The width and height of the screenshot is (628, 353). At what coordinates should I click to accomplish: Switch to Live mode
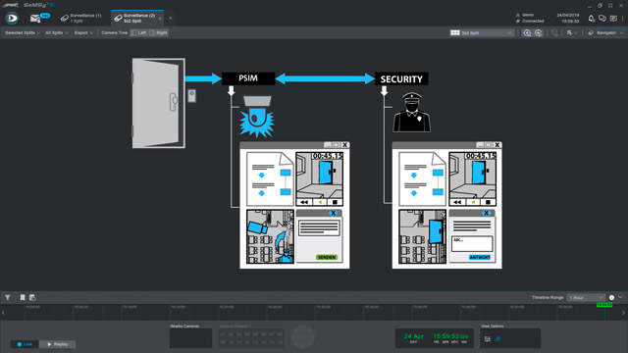pos(25,344)
